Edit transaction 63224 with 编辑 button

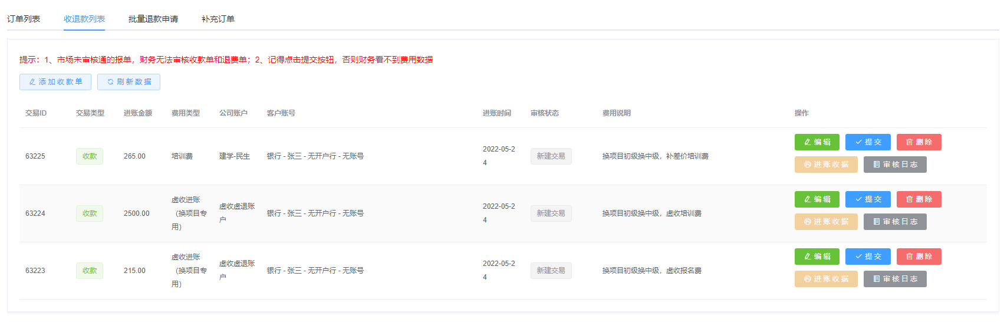coord(817,199)
